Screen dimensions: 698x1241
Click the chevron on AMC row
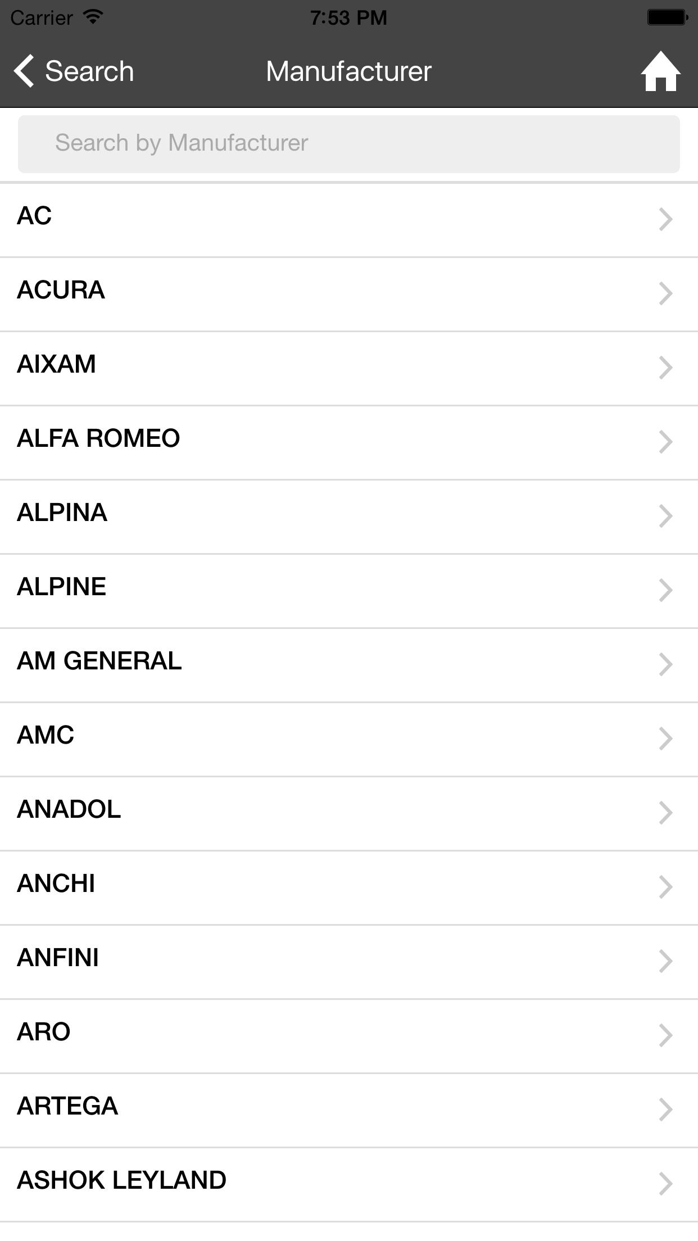coord(665,739)
